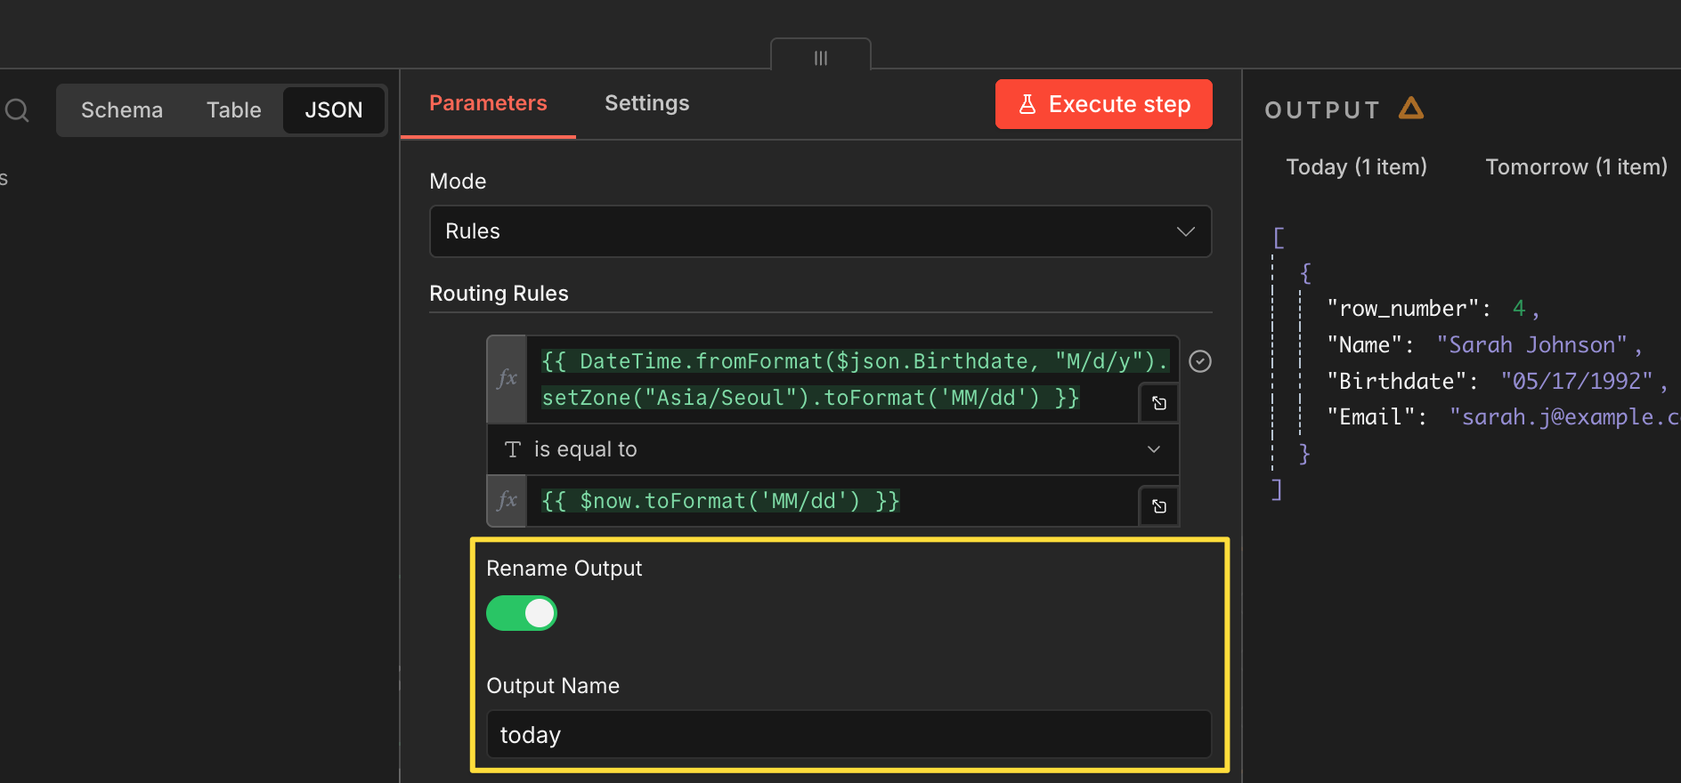Screen dimensions: 1681x783
Task: Switch input view to Schema
Action: coord(122,110)
